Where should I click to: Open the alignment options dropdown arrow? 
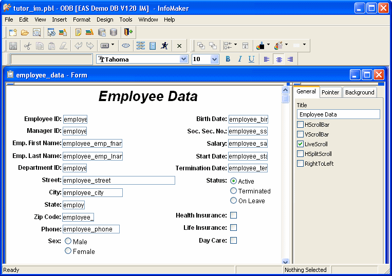(x=235, y=45)
